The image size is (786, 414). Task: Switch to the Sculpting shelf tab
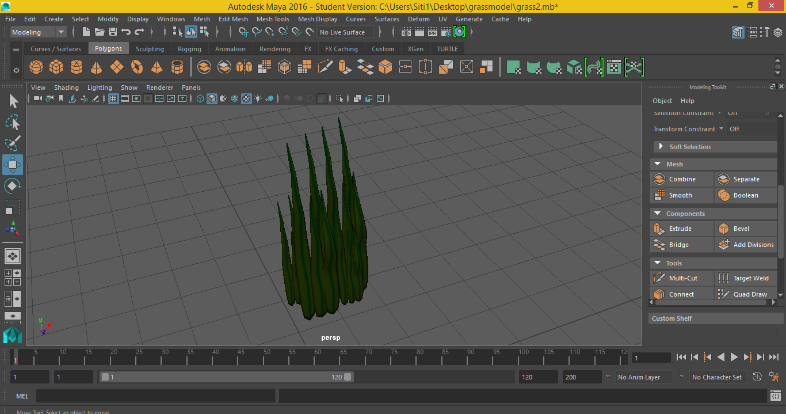150,49
